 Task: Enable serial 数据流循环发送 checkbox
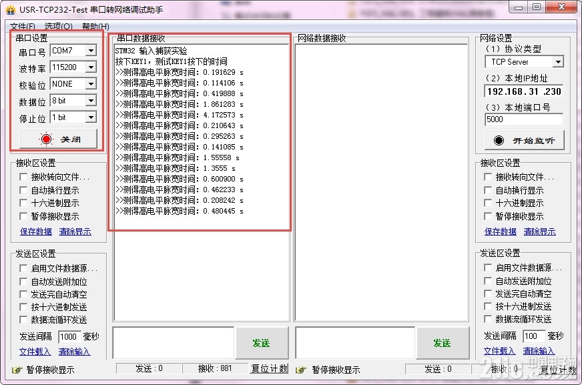(x=23, y=320)
